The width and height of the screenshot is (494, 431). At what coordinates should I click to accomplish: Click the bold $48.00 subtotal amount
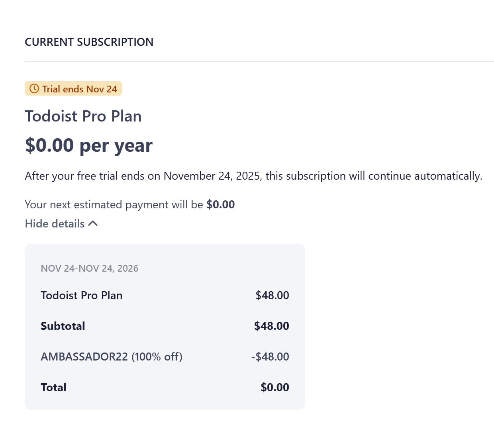point(272,326)
